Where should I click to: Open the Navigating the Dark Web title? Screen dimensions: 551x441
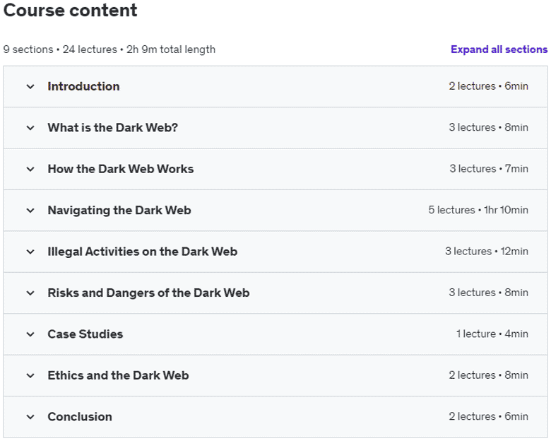point(119,211)
